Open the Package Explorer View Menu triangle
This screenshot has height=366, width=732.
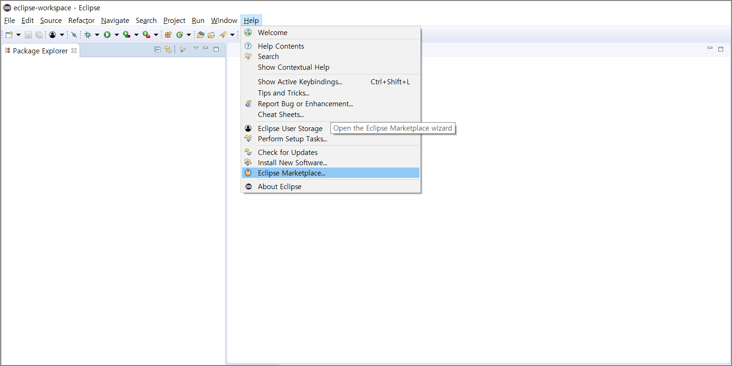click(196, 48)
